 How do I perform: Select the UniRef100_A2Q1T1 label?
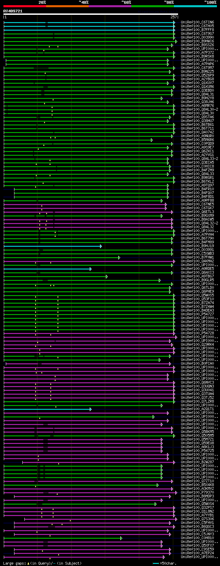click(197, 409)
